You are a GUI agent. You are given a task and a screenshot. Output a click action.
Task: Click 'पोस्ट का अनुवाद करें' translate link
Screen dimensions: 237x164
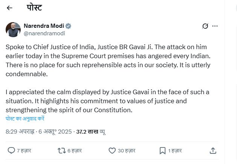[x=25, y=118]
